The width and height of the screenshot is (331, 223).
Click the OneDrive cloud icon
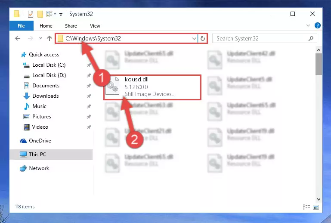[23, 141]
